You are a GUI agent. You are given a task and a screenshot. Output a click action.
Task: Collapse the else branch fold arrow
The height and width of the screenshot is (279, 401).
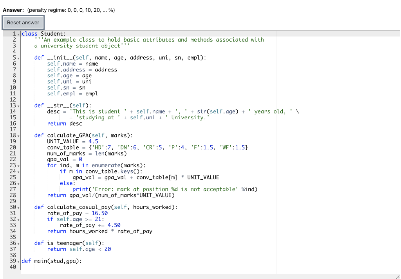[x=18, y=183]
